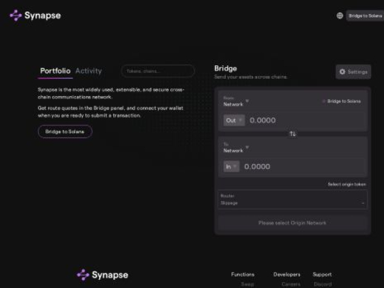Switch to the Activity tab

click(88, 71)
